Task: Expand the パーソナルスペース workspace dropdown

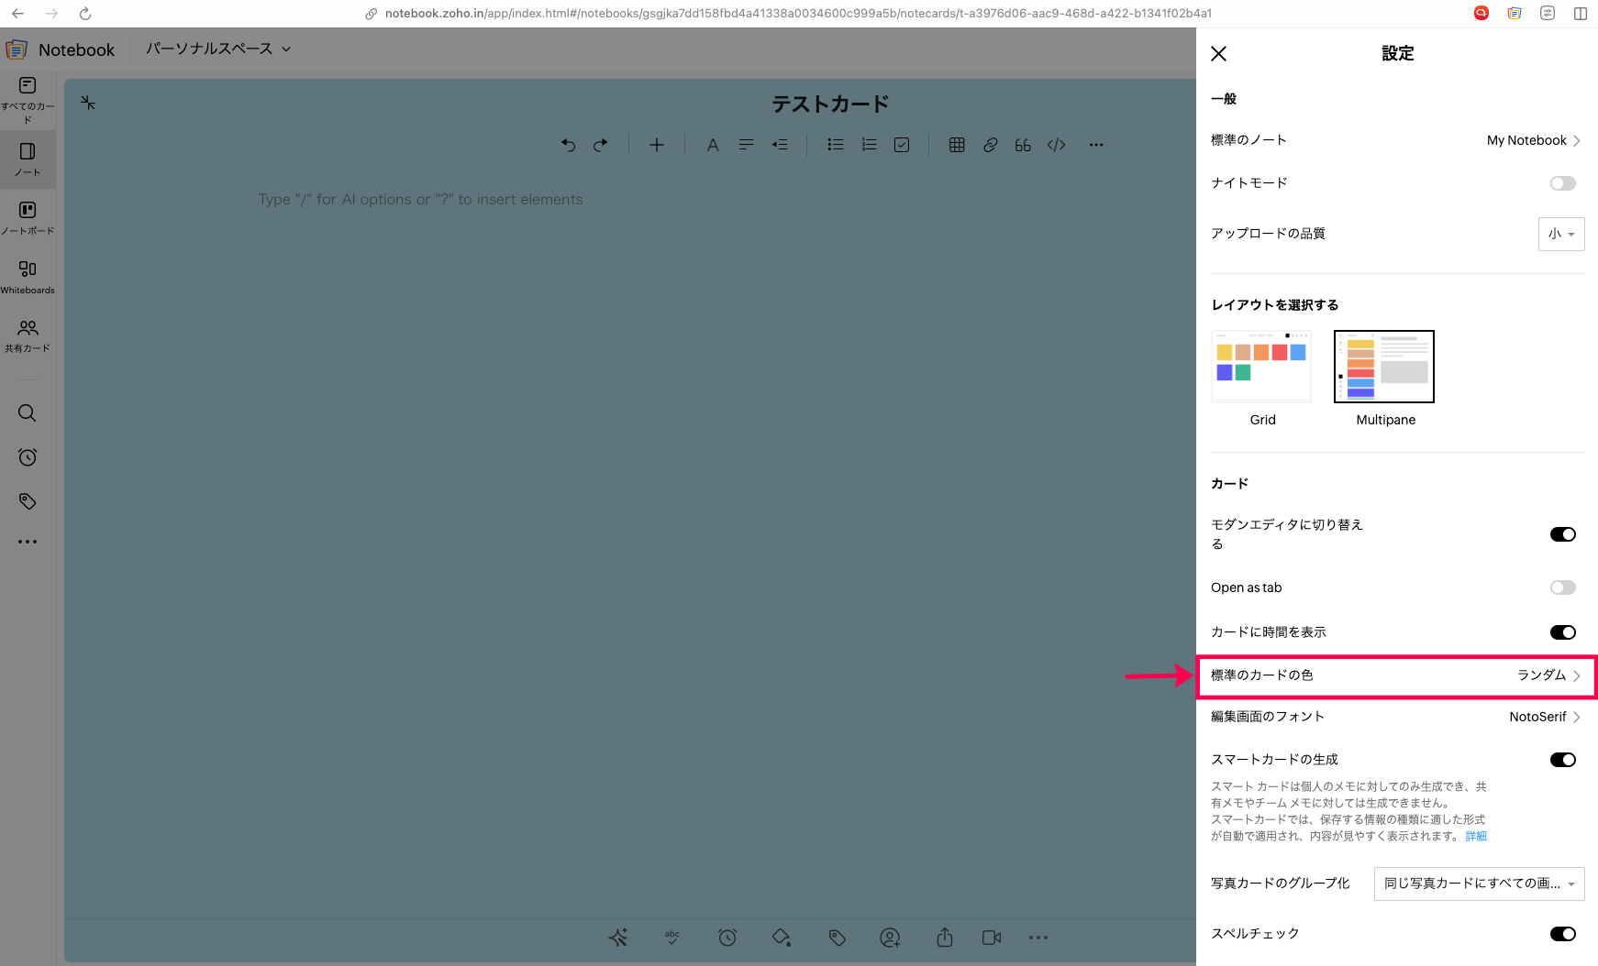Action: (218, 49)
